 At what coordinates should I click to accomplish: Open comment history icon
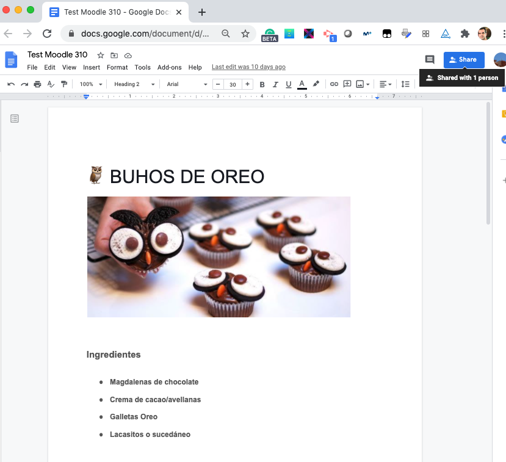(x=430, y=59)
